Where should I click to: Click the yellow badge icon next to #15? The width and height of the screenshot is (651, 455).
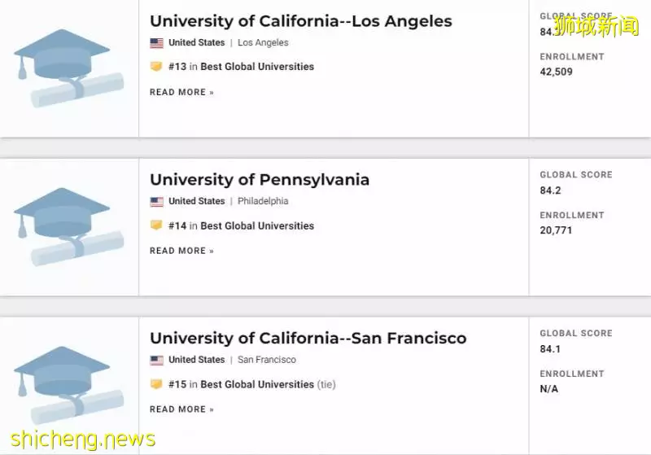pos(156,384)
